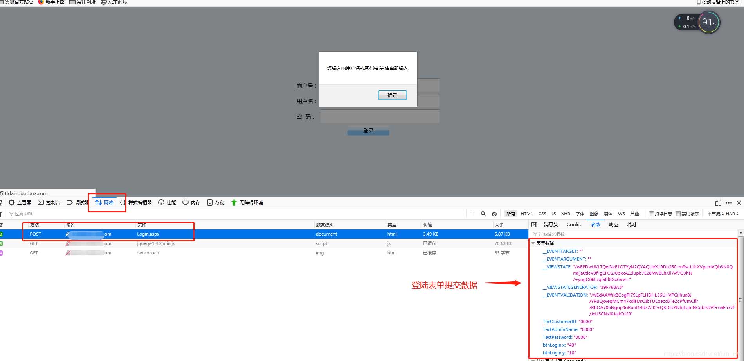Open 移动设备上的书签 mobile bookmarks

pos(718,2)
